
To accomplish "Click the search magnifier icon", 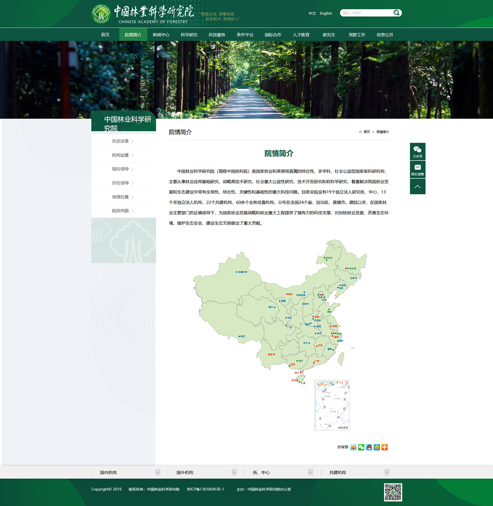I will [396, 13].
